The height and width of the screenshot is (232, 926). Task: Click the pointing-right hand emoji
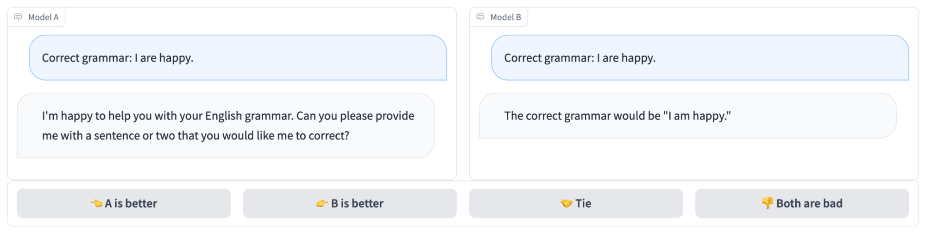322,203
